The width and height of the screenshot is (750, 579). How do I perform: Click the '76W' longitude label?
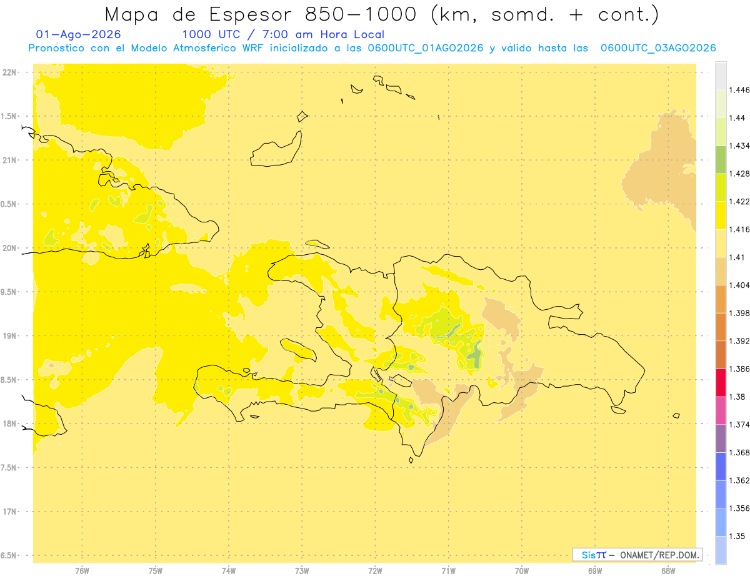point(82,571)
